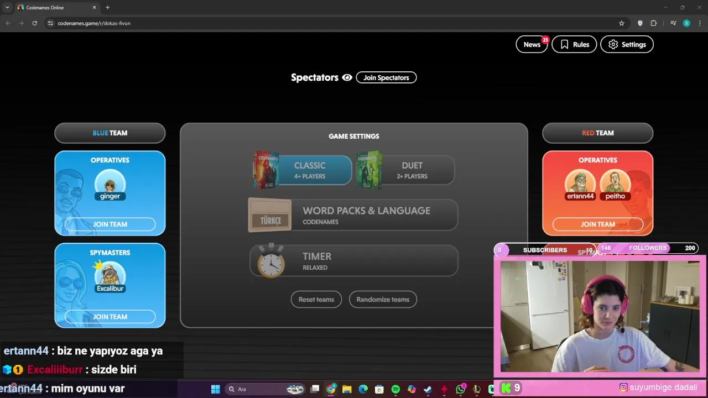Join blue team as operative
This screenshot has width=708, height=398.
point(110,224)
